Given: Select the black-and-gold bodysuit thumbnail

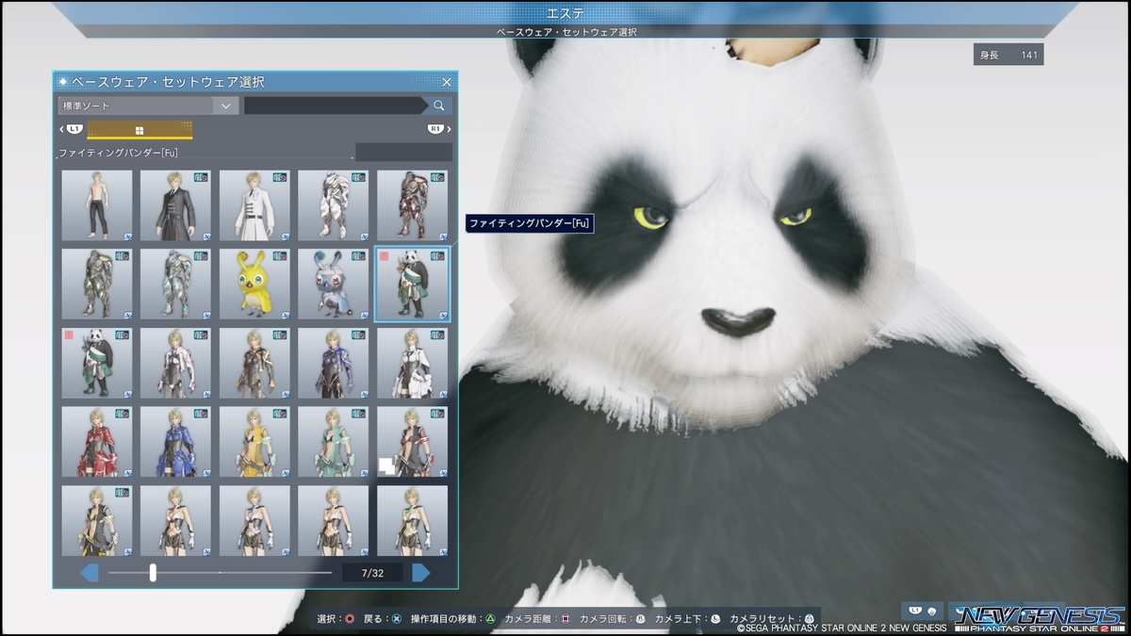Looking at the screenshot, I should point(255,363).
